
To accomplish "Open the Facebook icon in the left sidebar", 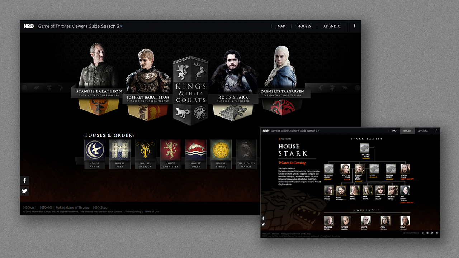I will [x=24, y=180].
